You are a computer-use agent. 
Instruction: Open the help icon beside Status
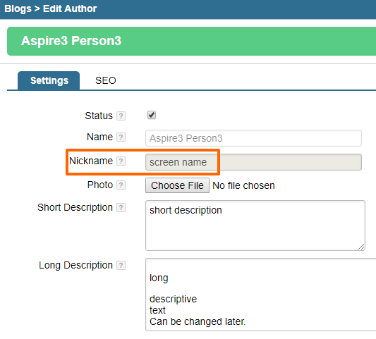click(121, 116)
